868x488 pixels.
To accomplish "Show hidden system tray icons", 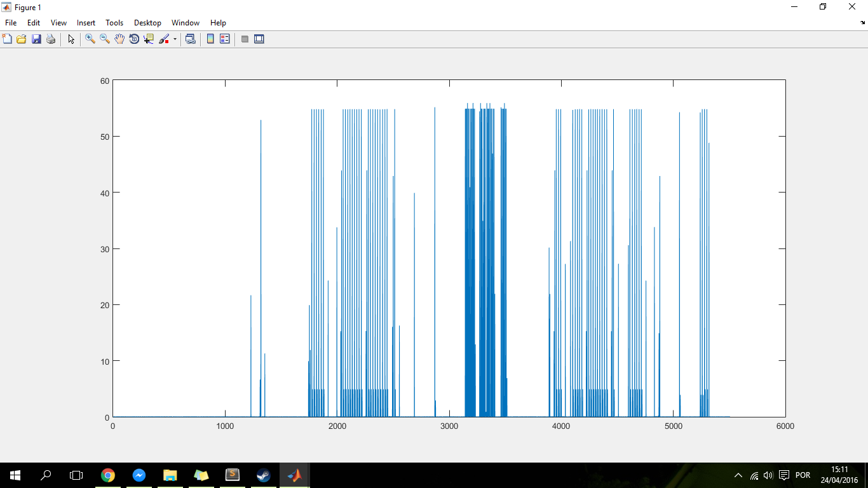I will 738,475.
